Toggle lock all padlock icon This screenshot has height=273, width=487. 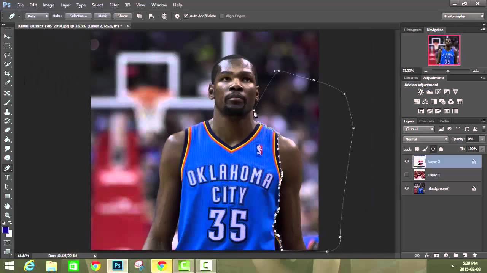441,149
